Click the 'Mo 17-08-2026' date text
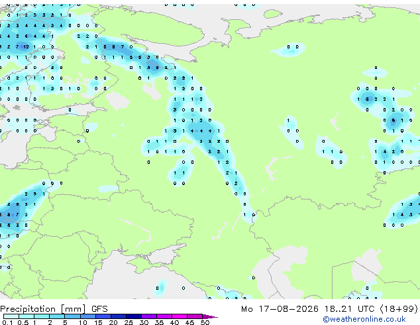The height and width of the screenshot is (325, 420). coord(280,309)
